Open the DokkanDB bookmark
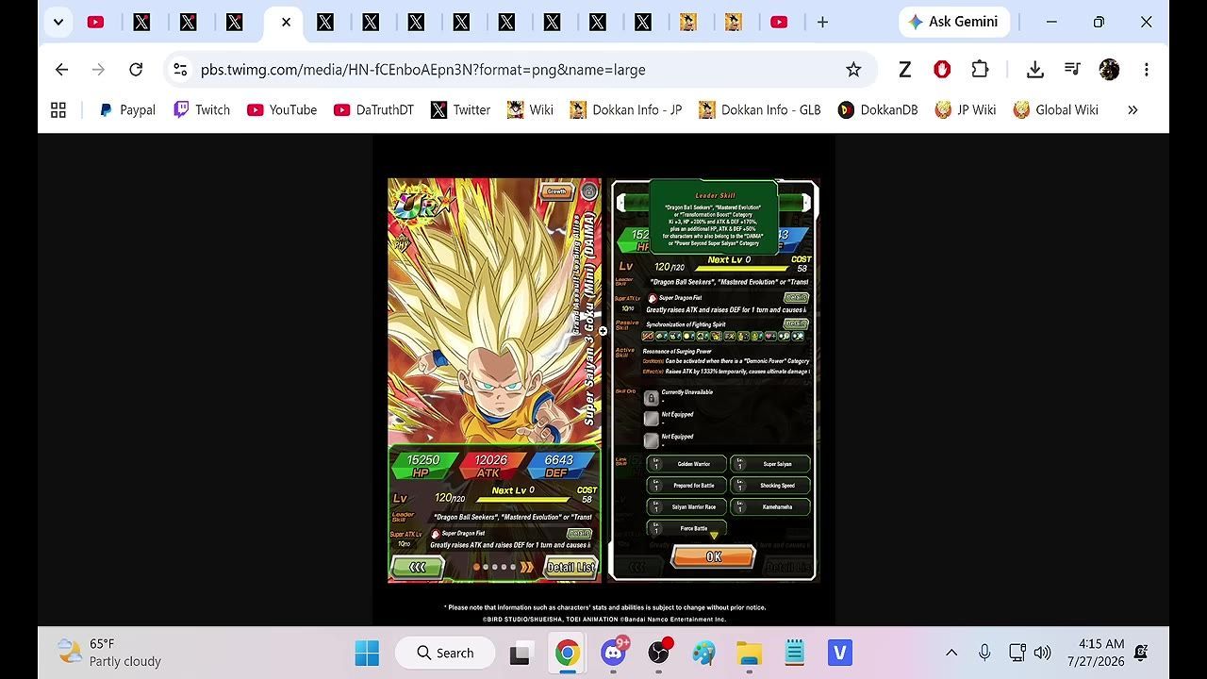The image size is (1207, 679). pyautogui.click(x=878, y=110)
